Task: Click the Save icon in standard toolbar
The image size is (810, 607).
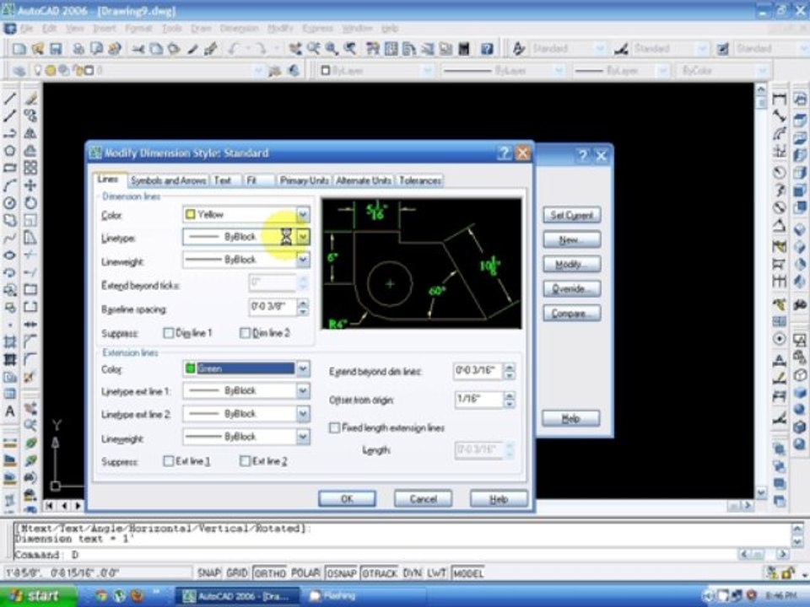Action: click(56, 49)
